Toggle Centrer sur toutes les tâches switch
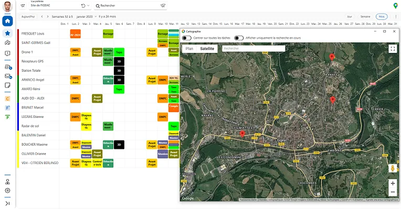The width and height of the screenshot is (401, 209). (x=187, y=38)
